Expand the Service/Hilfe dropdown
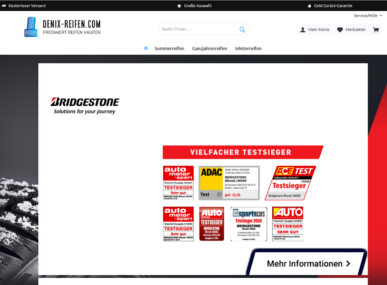Screen dimensions: 387x285 [368, 16]
